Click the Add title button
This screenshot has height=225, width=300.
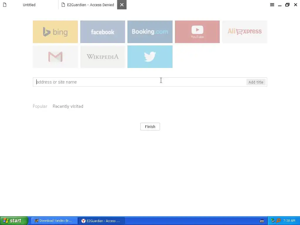[256, 82]
